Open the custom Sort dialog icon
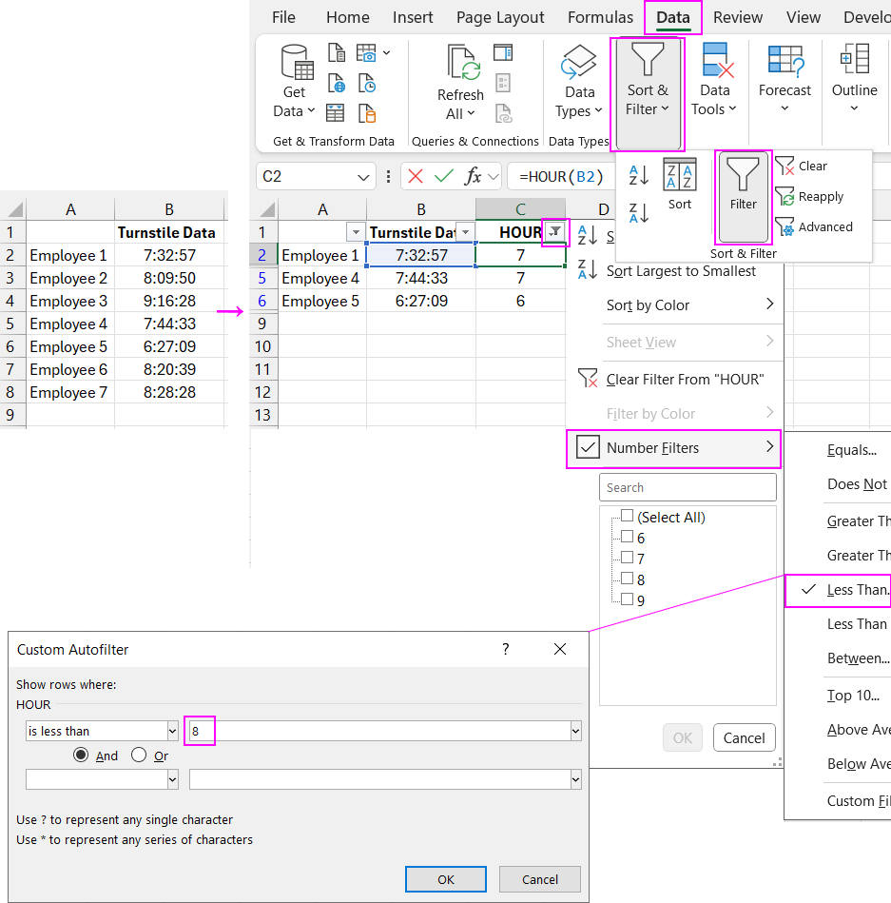Image resolution: width=891 pixels, height=903 pixels. (680, 176)
